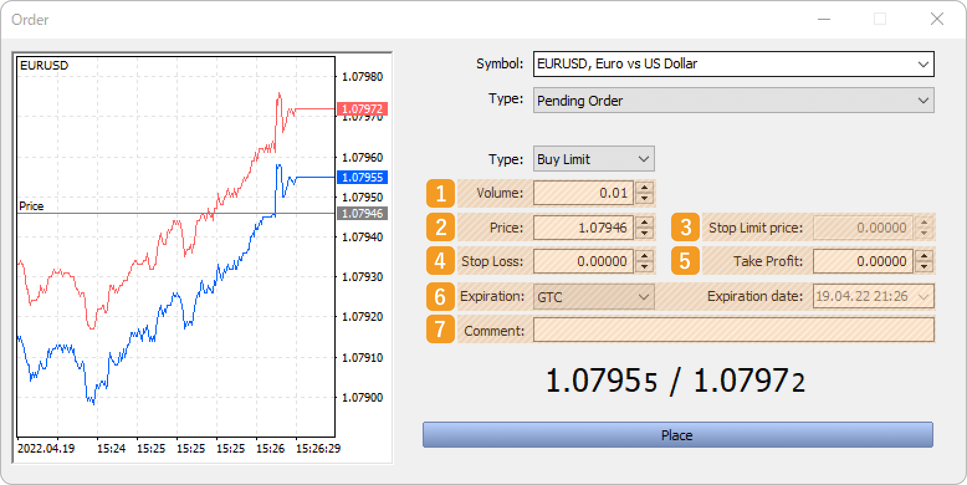Click the Stop Limit price field
967x485 pixels.
pos(863,228)
